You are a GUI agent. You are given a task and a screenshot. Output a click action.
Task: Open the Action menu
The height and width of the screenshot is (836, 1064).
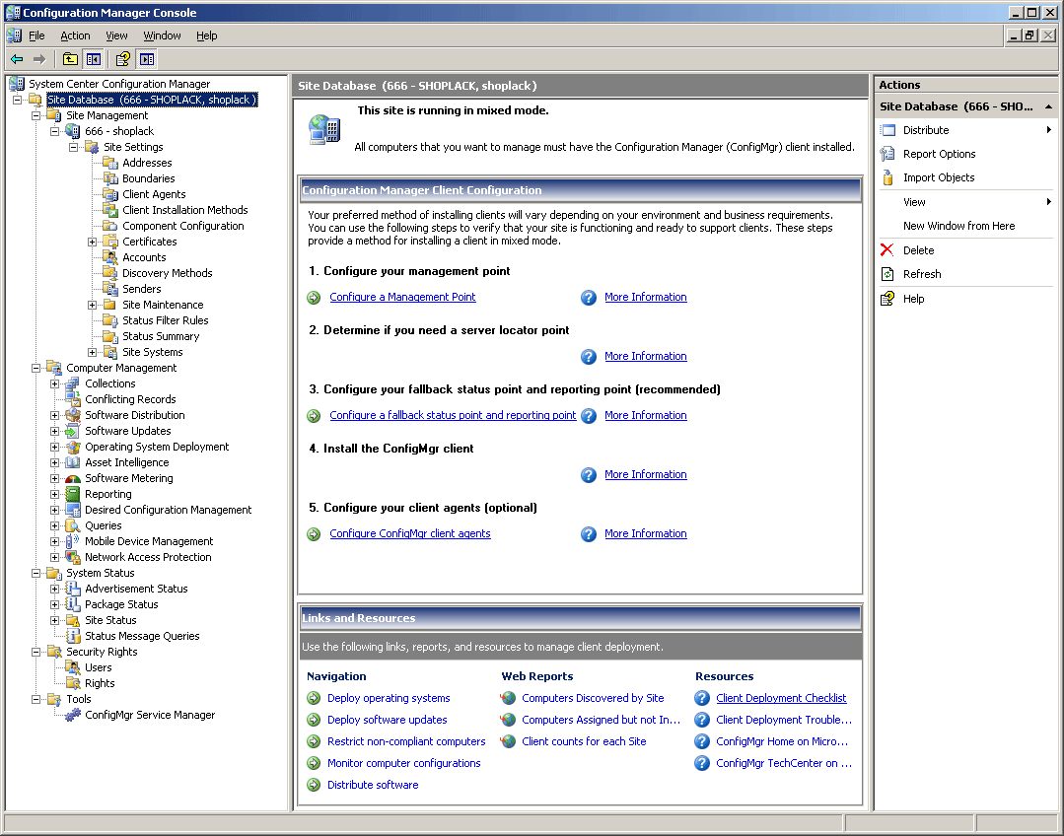point(75,35)
